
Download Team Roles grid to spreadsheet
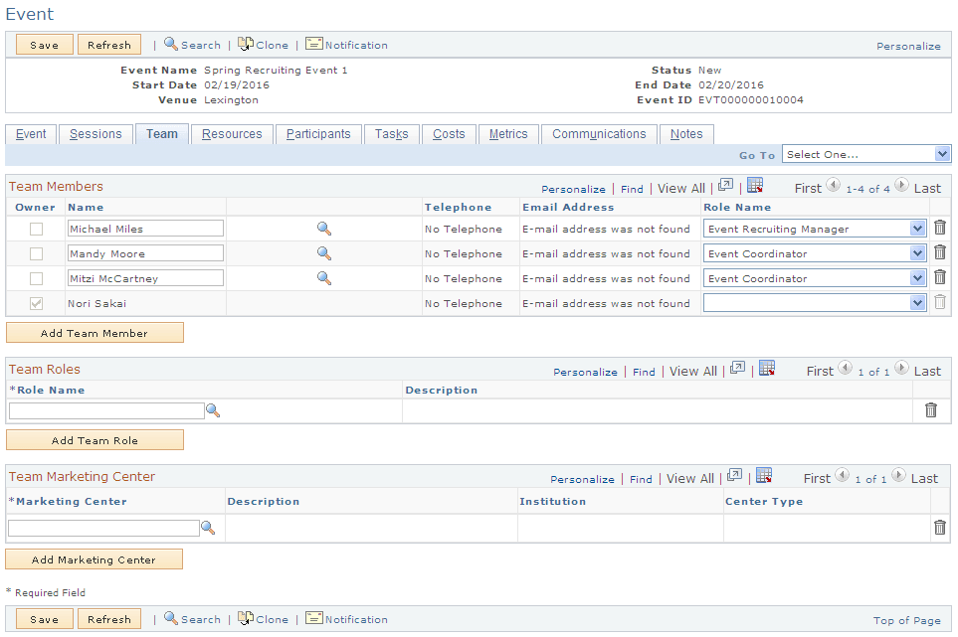tap(767, 368)
